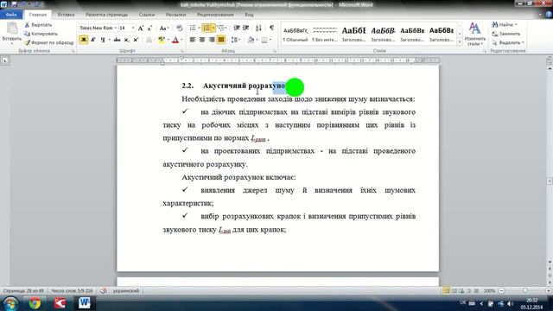The width and height of the screenshot is (553, 311).
Task: Click the zoom slider handle
Action: pyautogui.click(x=525, y=291)
